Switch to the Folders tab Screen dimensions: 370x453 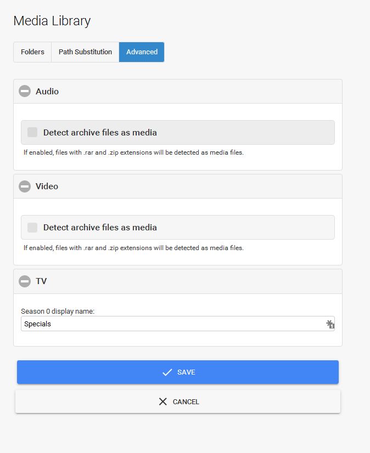(32, 52)
